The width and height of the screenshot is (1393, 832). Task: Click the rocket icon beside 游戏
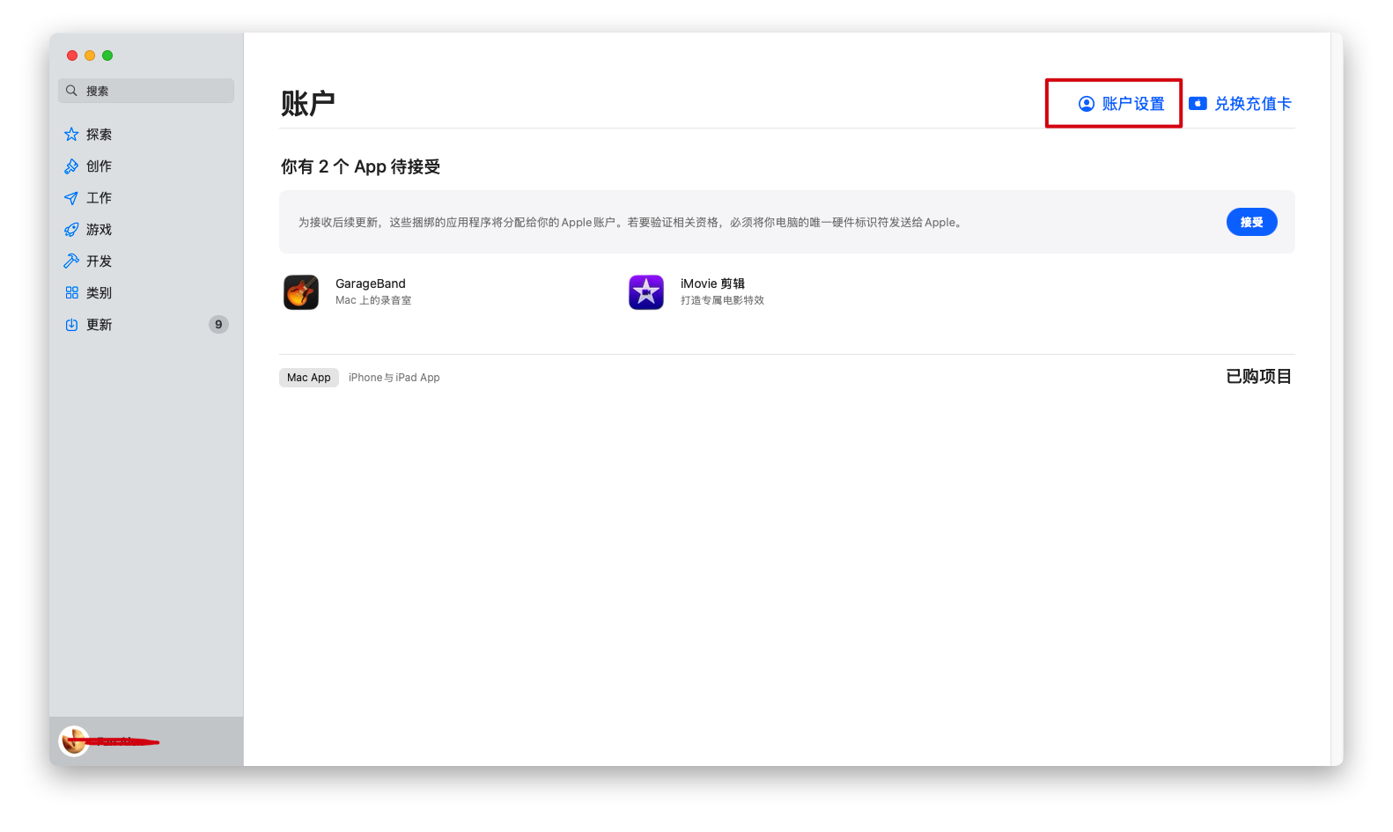[x=71, y=230]
